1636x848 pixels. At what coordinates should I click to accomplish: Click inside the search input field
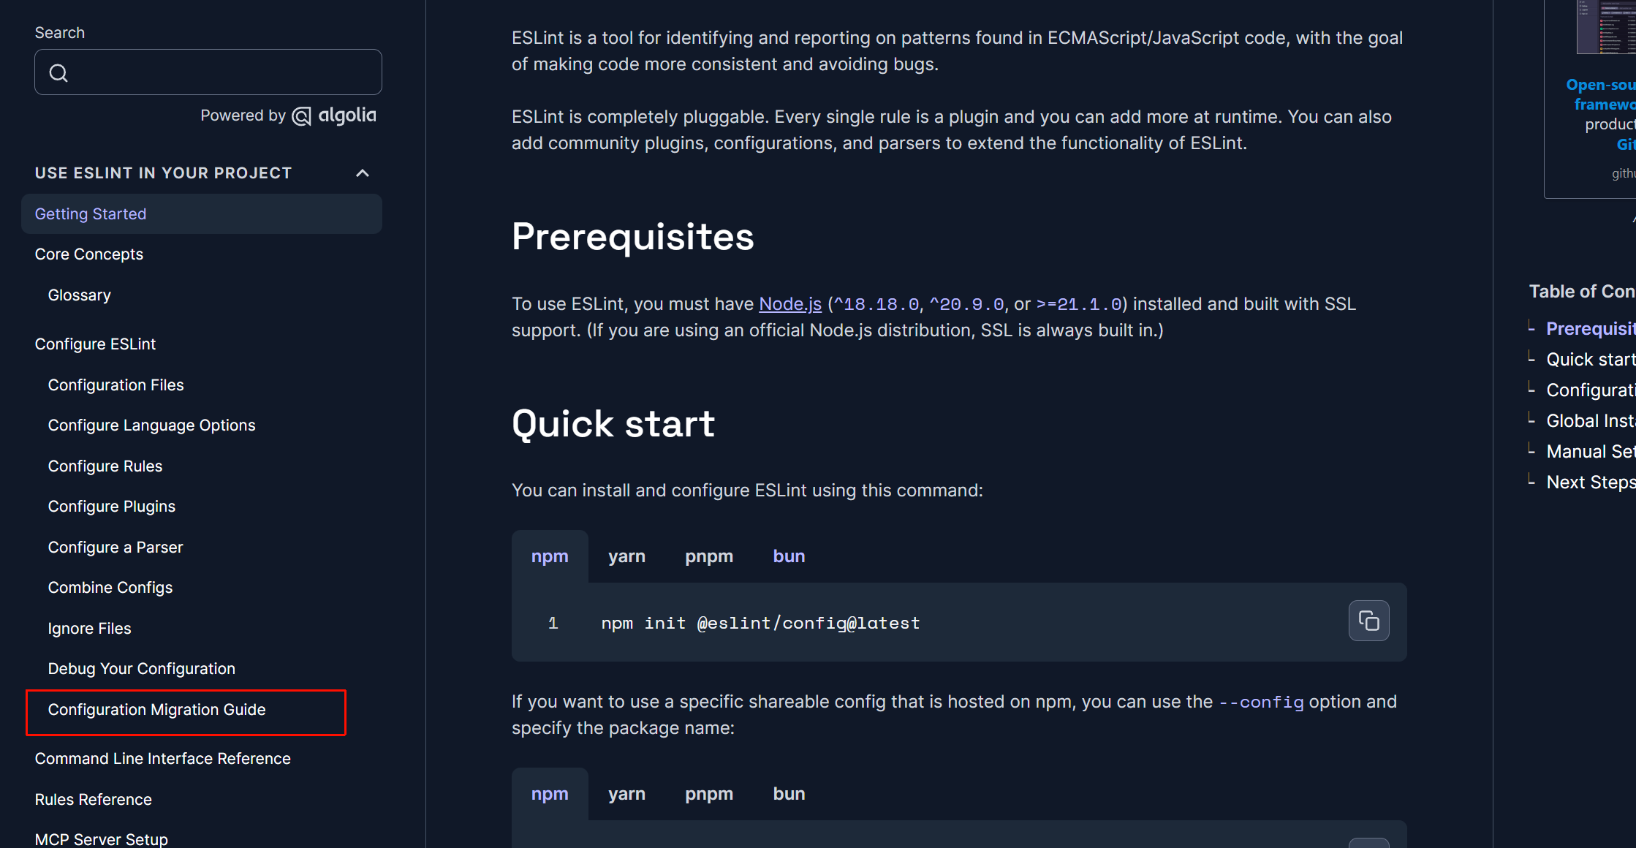pos(219,72)
